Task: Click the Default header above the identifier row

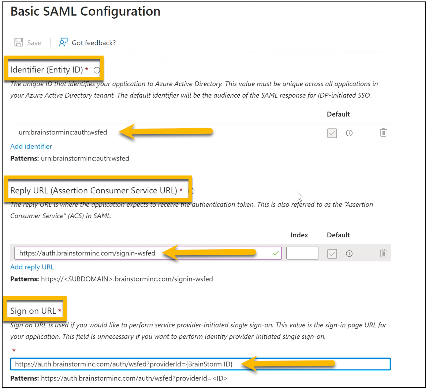Action: [x=338, y=114]
